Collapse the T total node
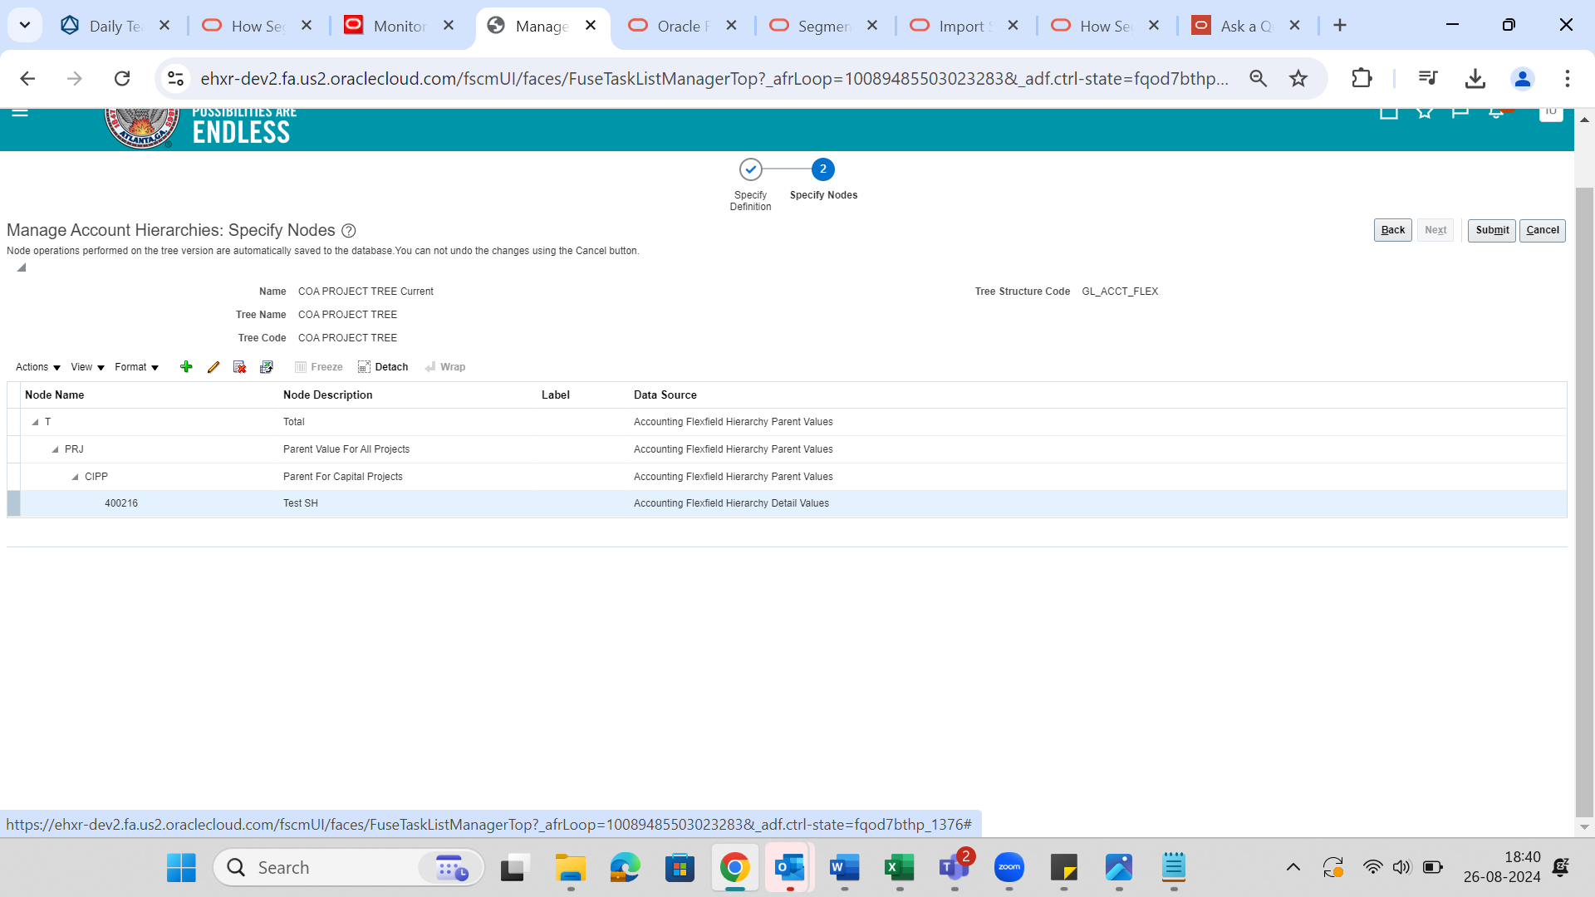Screen dimensions: 1595x897 pos(35,422)
